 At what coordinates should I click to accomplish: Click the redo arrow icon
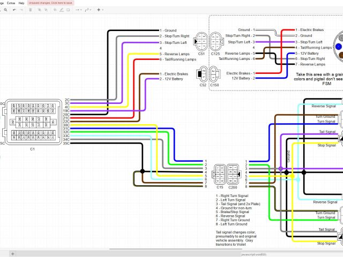pyautogui.click(x=21, y=10)
